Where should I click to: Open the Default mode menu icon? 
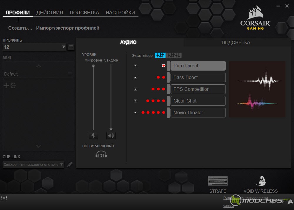pos(70,74)
